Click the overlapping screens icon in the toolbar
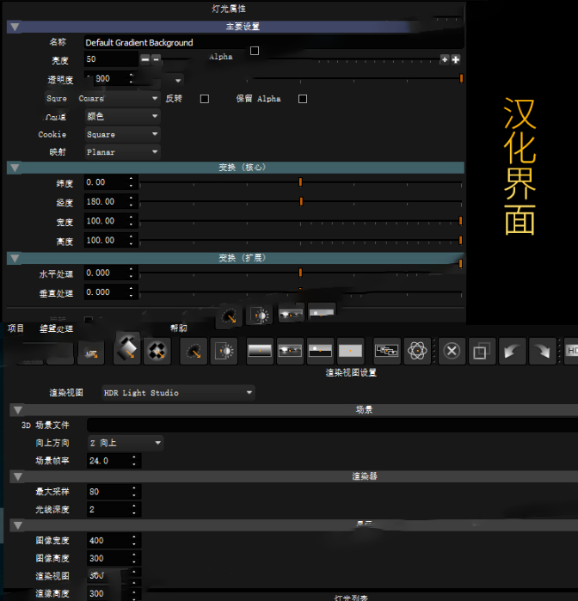 point(386,351)
